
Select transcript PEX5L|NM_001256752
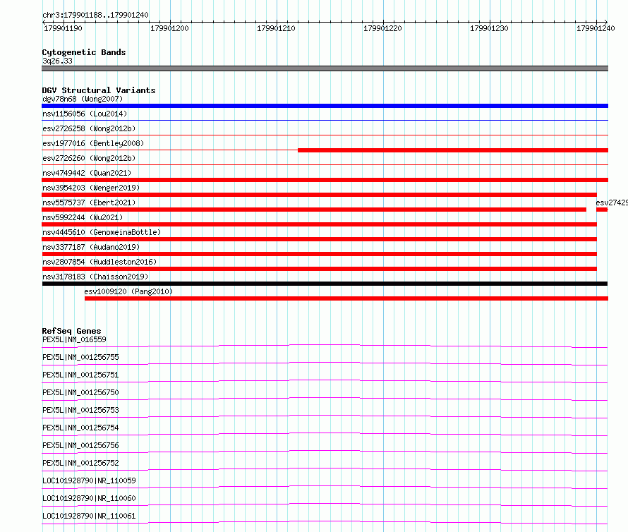(x=80, y=463)
